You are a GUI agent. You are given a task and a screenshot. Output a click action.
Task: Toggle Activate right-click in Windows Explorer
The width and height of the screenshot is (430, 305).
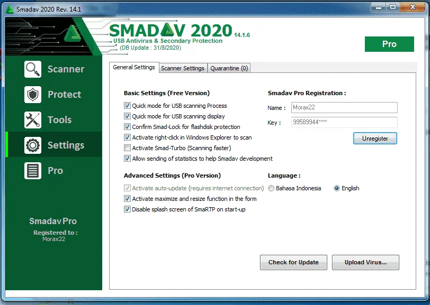[x=127, y=137]
